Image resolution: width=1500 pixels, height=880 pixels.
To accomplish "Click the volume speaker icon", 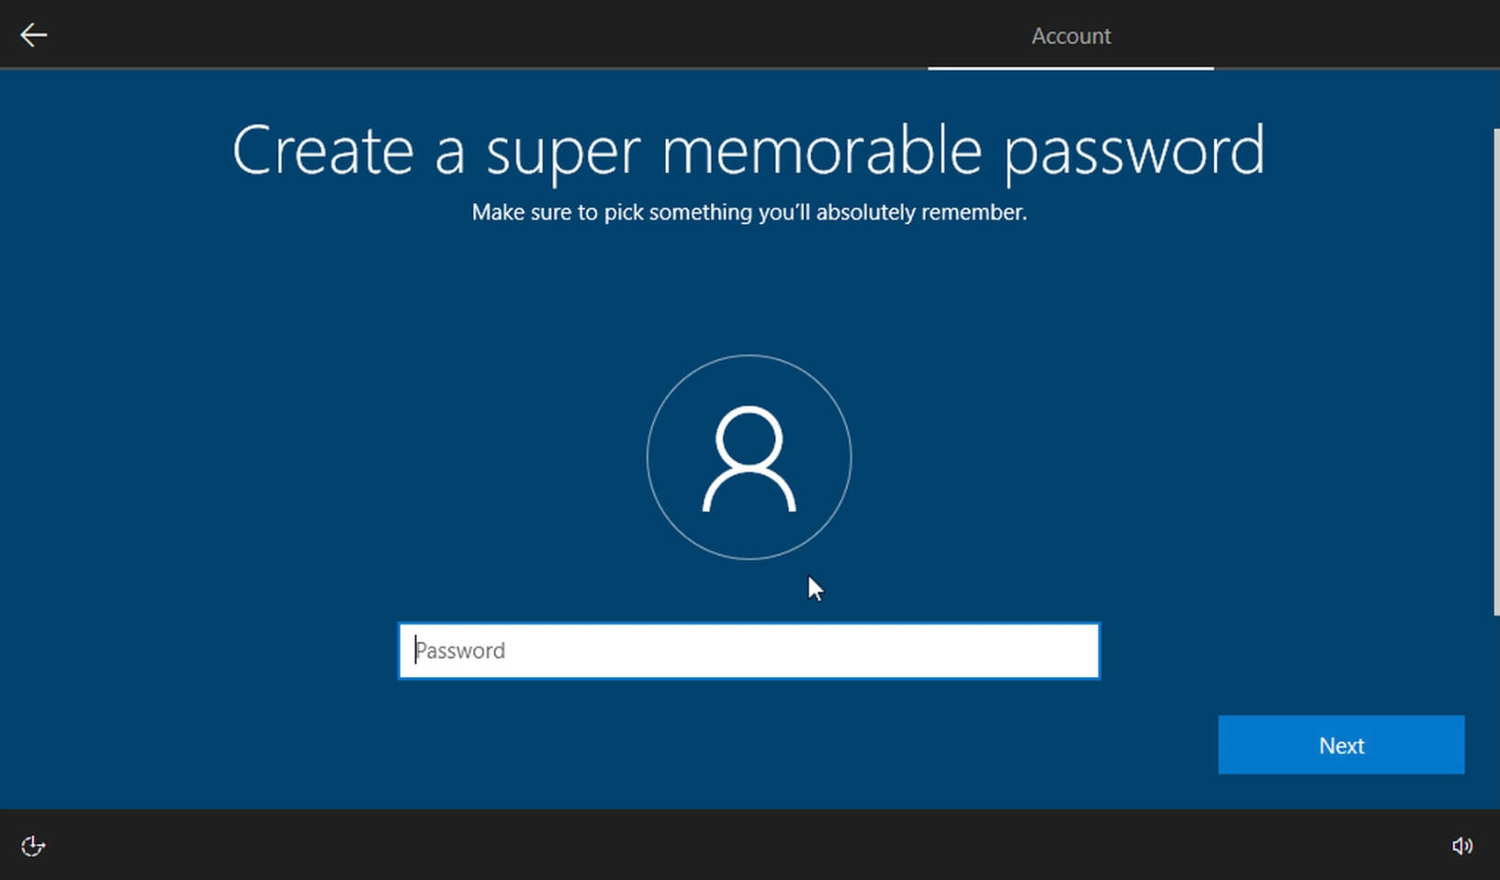I will tap(1461, 845).
